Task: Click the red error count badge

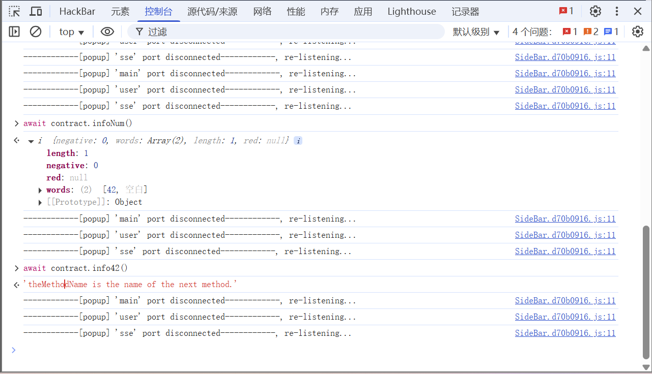Action: click(x=566, y=11)
